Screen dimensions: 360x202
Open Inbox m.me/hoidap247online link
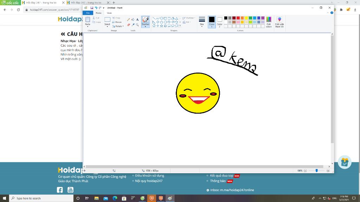click(232, 190)
